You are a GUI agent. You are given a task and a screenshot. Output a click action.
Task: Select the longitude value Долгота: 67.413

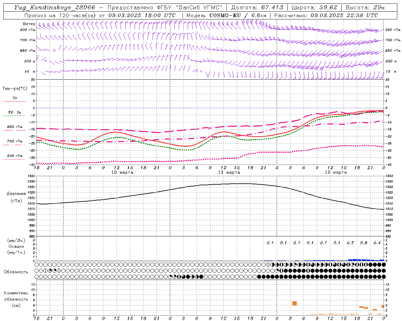(x=257, y=8)
